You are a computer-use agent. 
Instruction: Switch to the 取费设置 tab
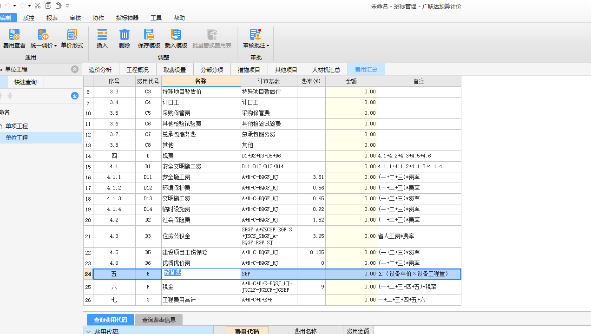point(175,70)
